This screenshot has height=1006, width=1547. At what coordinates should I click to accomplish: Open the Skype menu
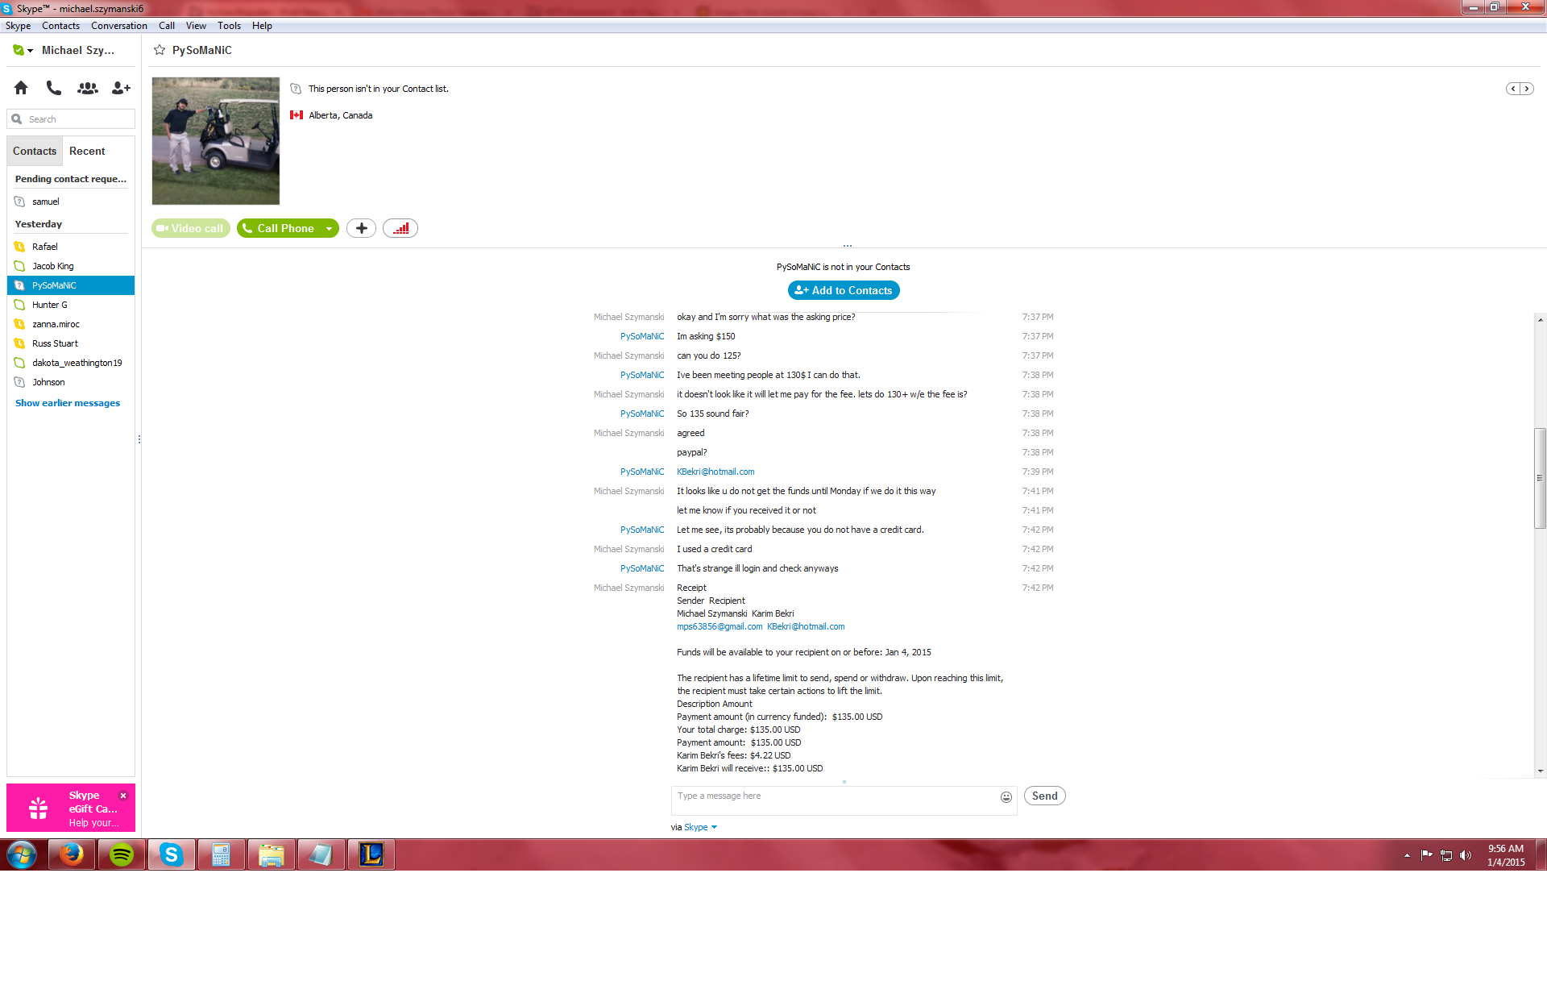point(18,26)
